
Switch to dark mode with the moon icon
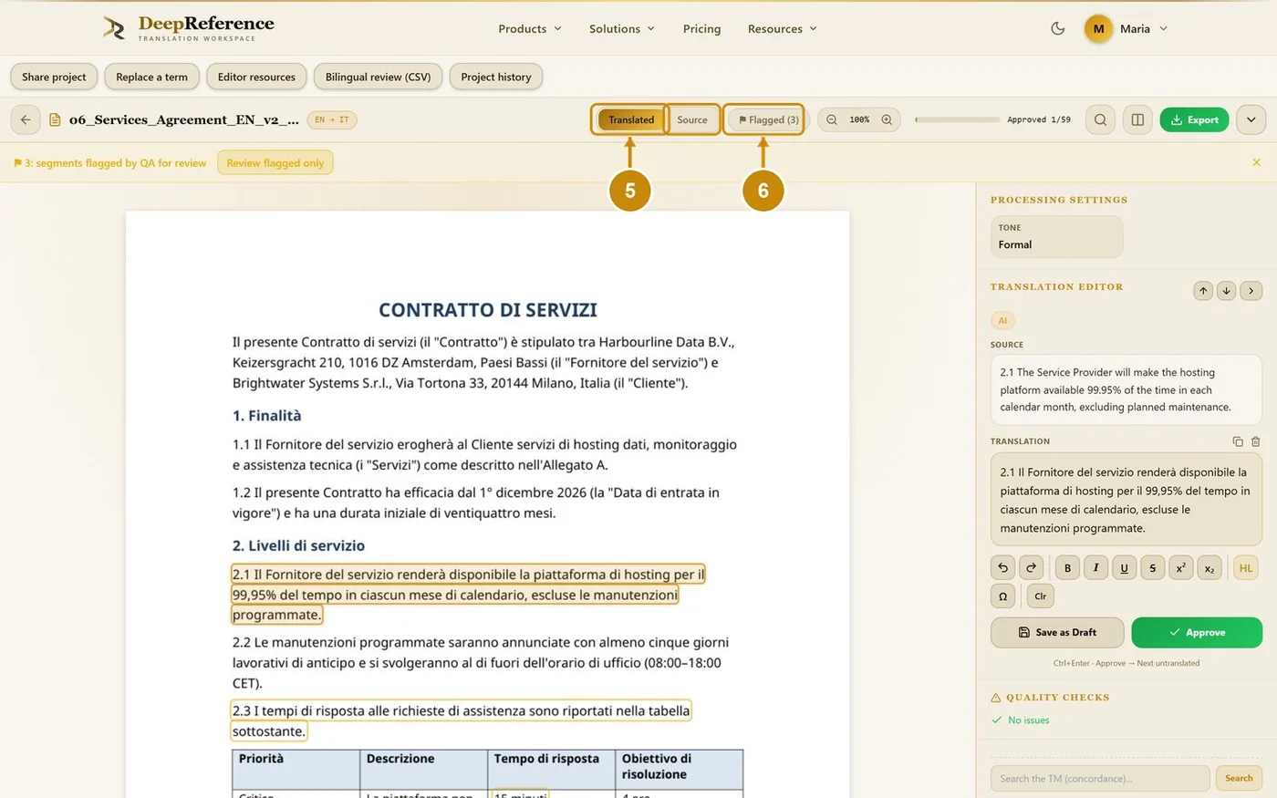pyautogui.click(x=1058, y=28)
